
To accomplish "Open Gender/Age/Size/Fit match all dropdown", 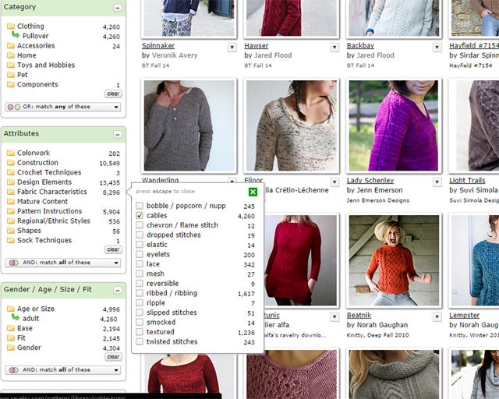I will (63, 370).
